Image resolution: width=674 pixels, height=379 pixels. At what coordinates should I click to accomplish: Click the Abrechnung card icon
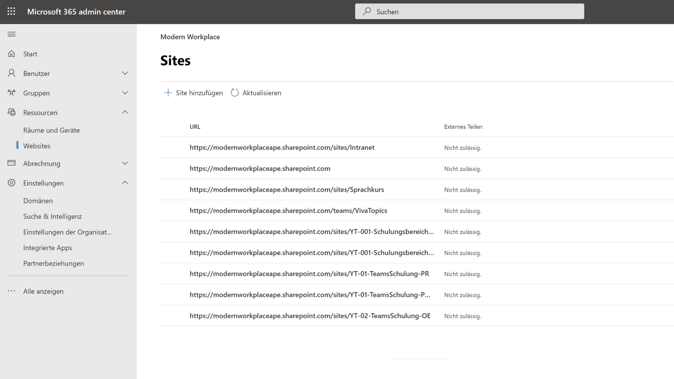[x=12, y=163]
